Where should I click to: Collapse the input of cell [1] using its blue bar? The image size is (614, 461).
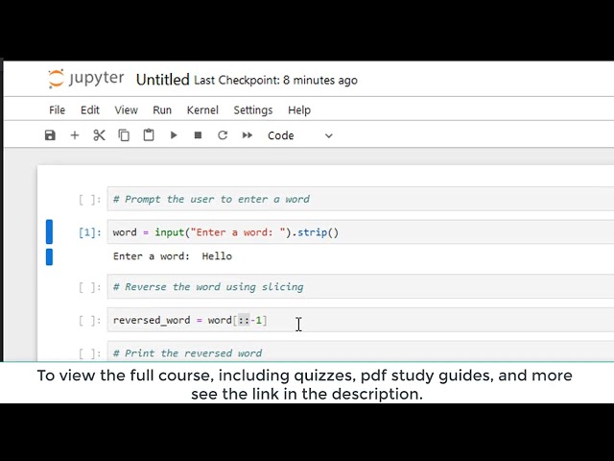tap(49, 231)
